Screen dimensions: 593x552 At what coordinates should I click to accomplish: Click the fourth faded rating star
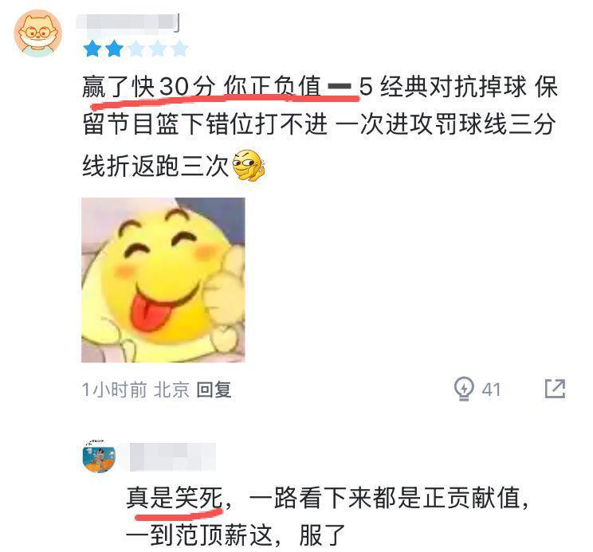click(x=158, y=49)
